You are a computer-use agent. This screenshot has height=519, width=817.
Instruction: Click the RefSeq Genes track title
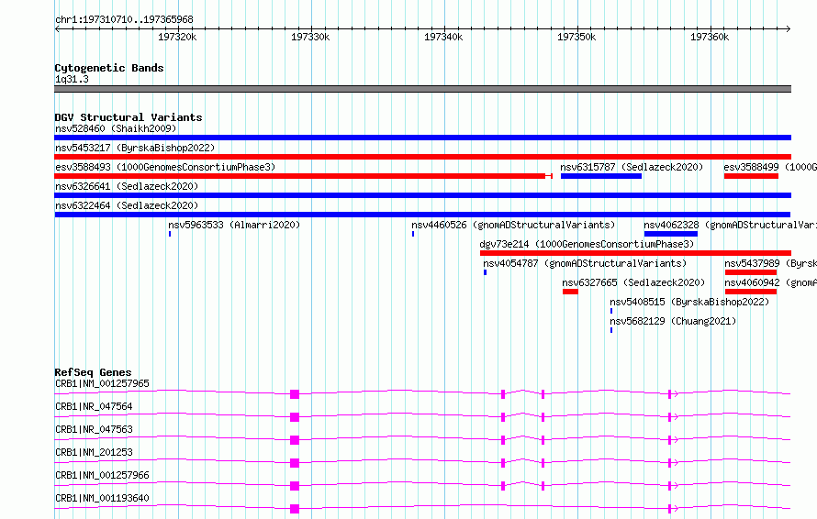coord(93,372)
